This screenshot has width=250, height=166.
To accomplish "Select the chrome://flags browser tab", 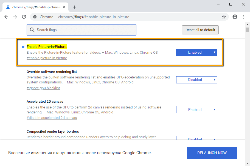I will (x=36, y=7).
